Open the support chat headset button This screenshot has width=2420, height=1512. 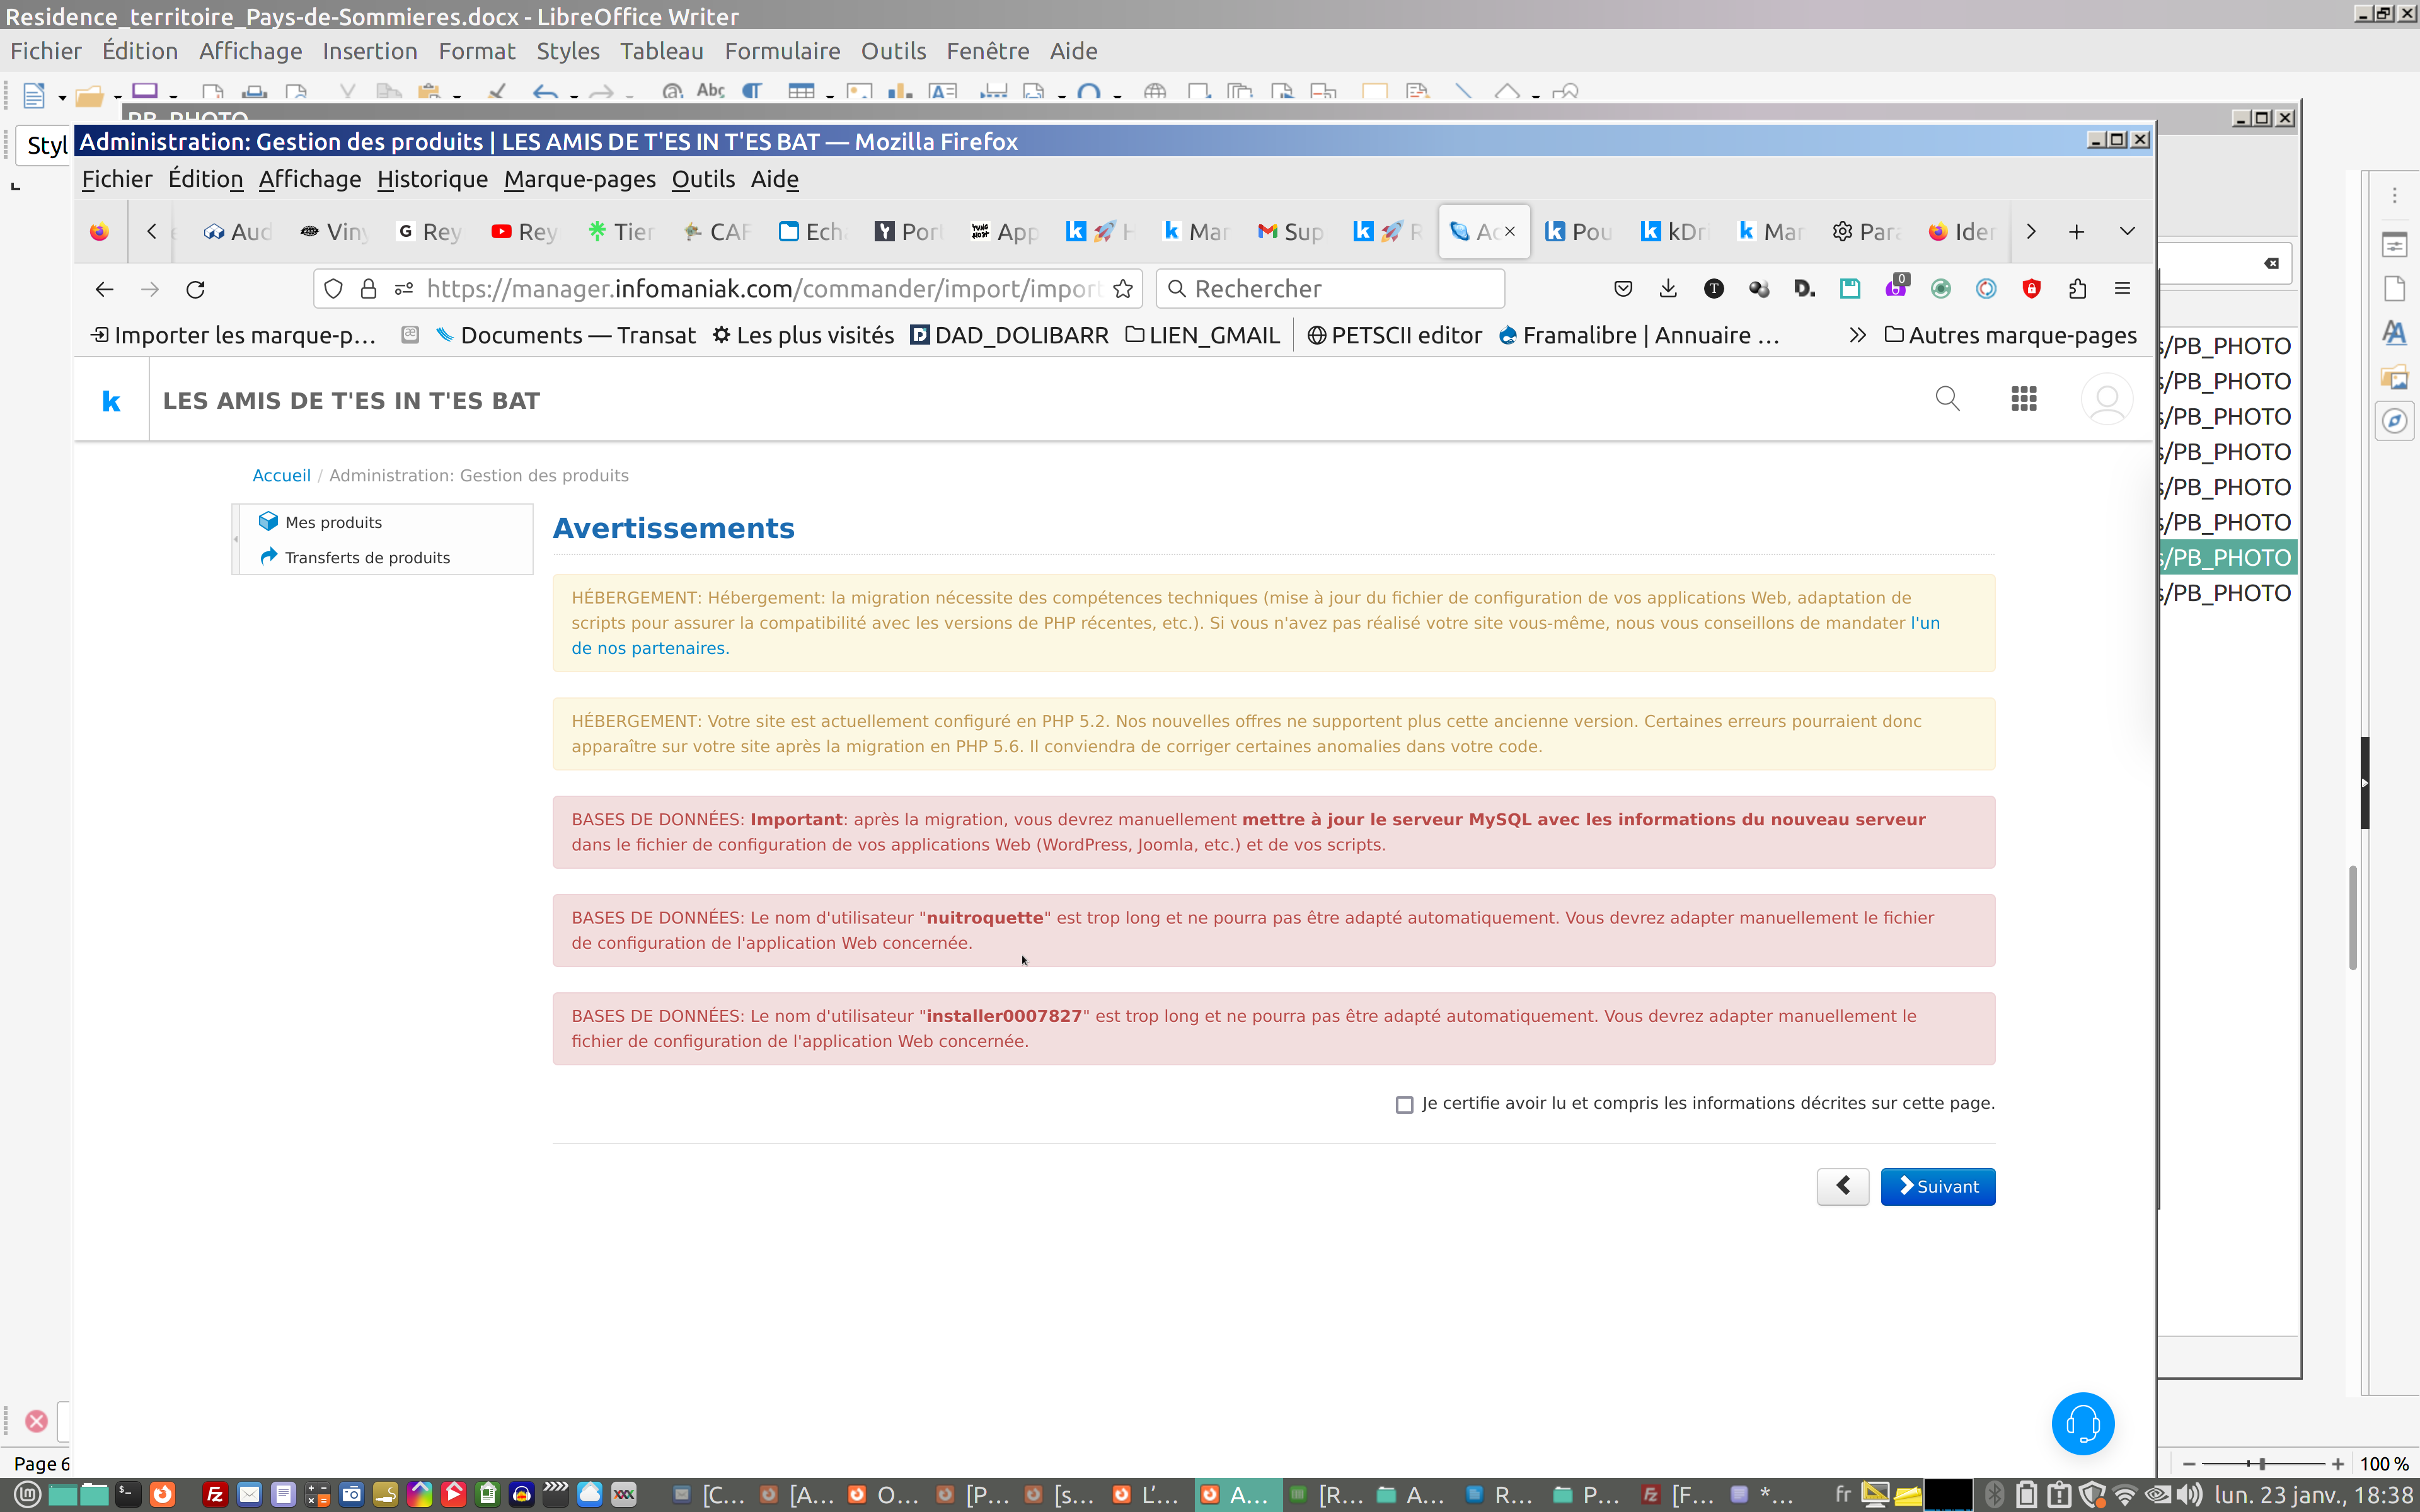2082,1423
